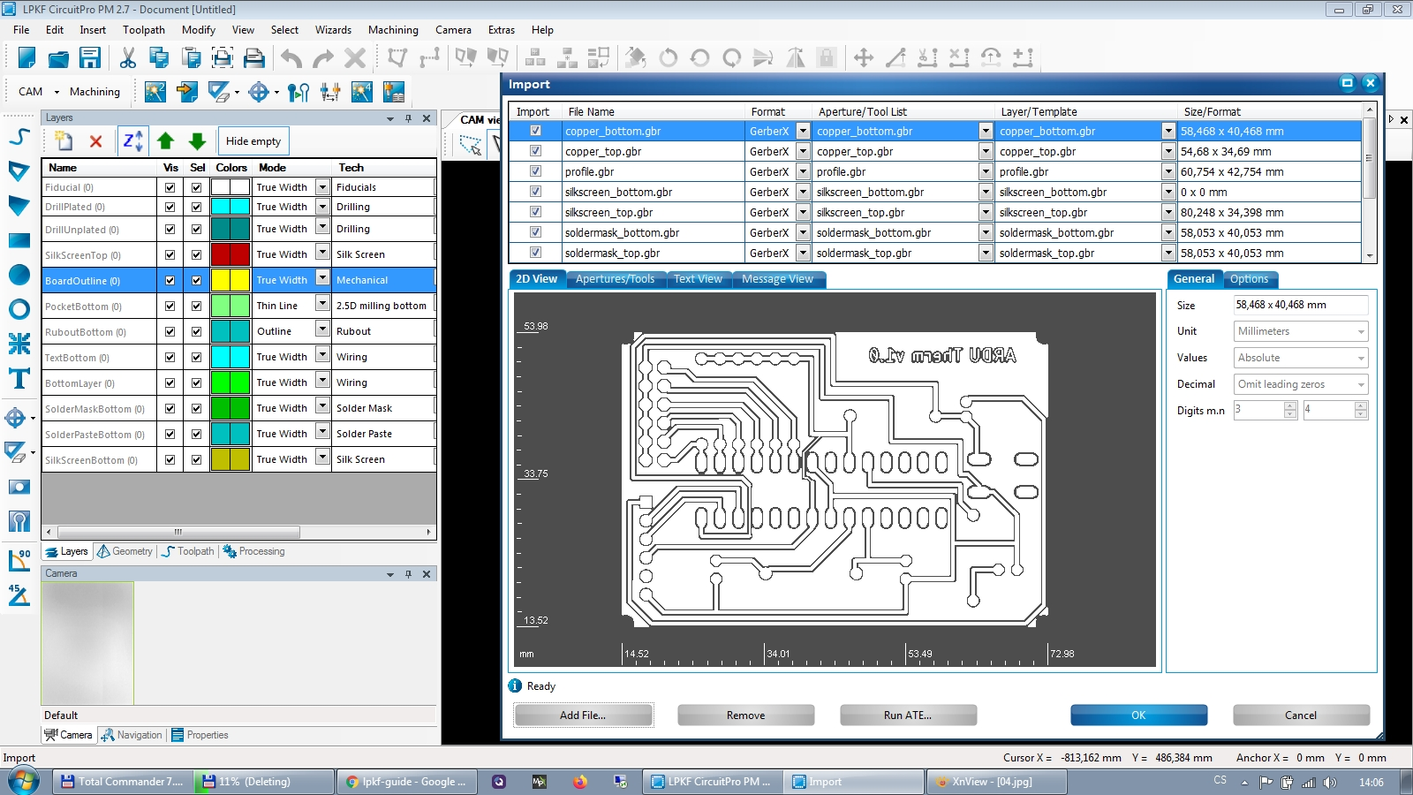Click the fiducial crosshair icon in CAM toolbar
1413x795 pixels.
(x=259, y=92)
